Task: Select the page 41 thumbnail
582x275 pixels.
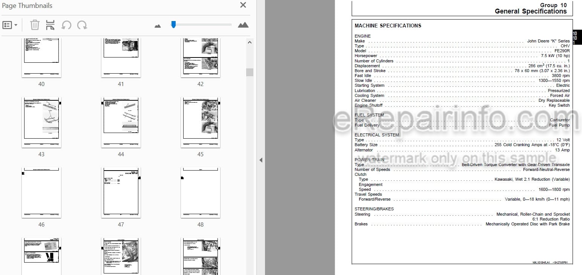Action: coord(121,58)
